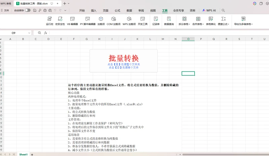This screenshot has width=269, height=156.
Task: Select column O header
Action: point(188,39)
